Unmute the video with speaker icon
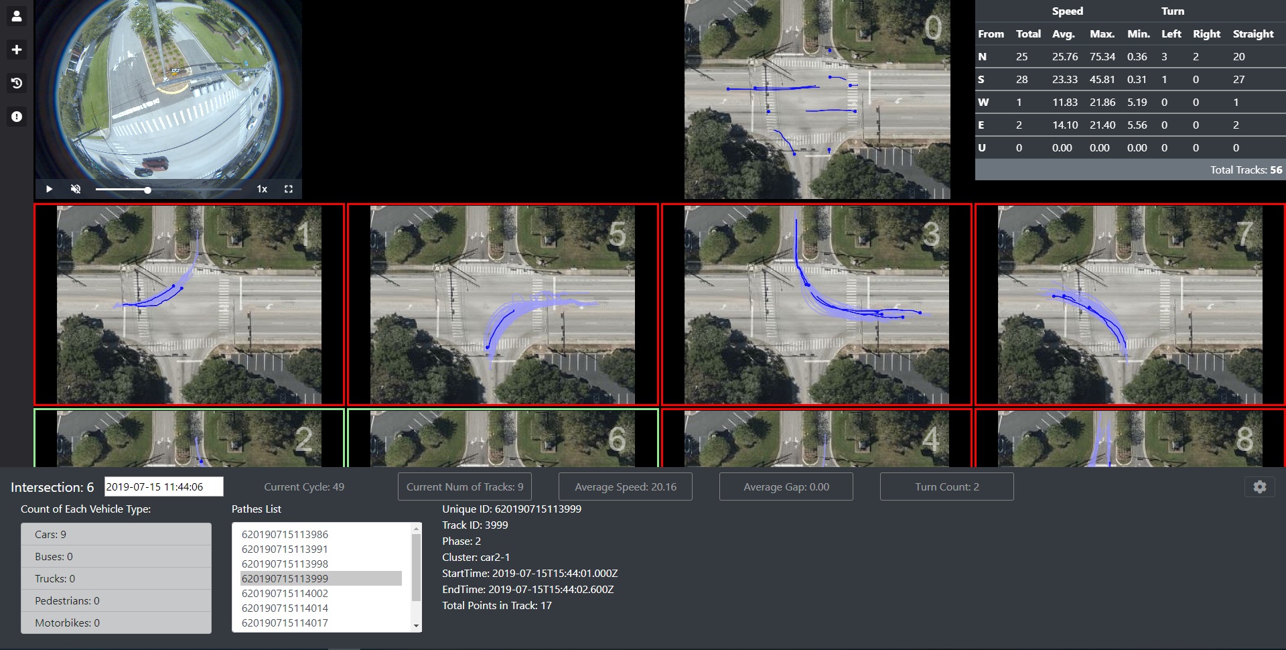 [76, 189]
